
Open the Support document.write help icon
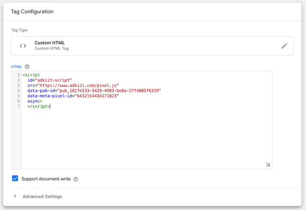[x=76, y=179]
